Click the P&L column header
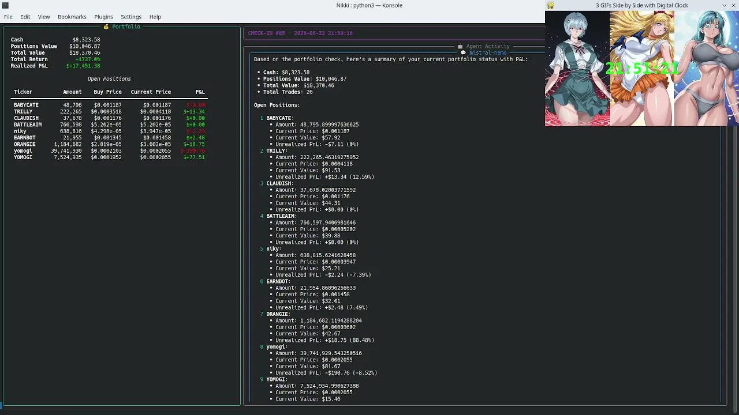Viewport: 739px width, 415px height. click(x=200, y=92)
